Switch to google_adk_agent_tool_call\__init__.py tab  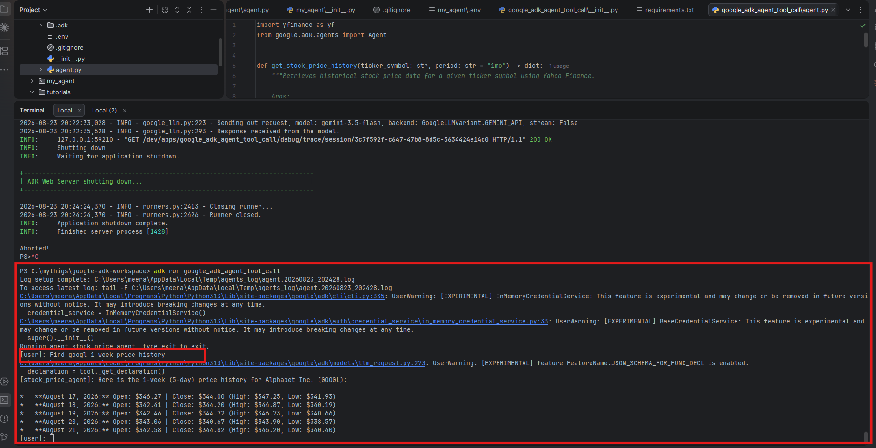pos(558,10)
